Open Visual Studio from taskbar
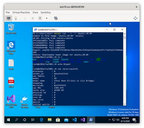Viewport: 144px width, 128px height. 83,120
